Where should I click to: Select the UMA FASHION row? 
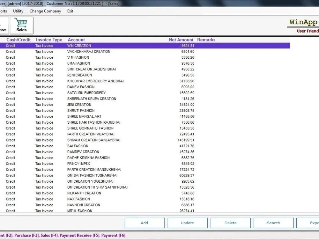145,63
